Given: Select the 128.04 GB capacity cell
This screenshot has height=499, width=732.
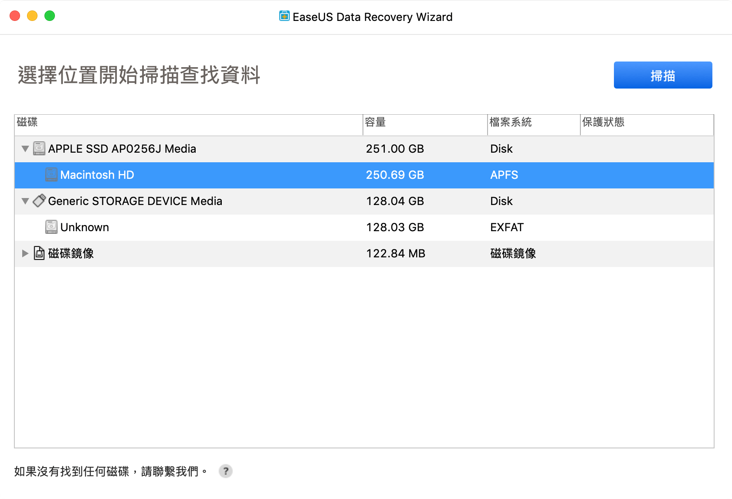Looking at the screenshot, I should (x=395, y=201).
